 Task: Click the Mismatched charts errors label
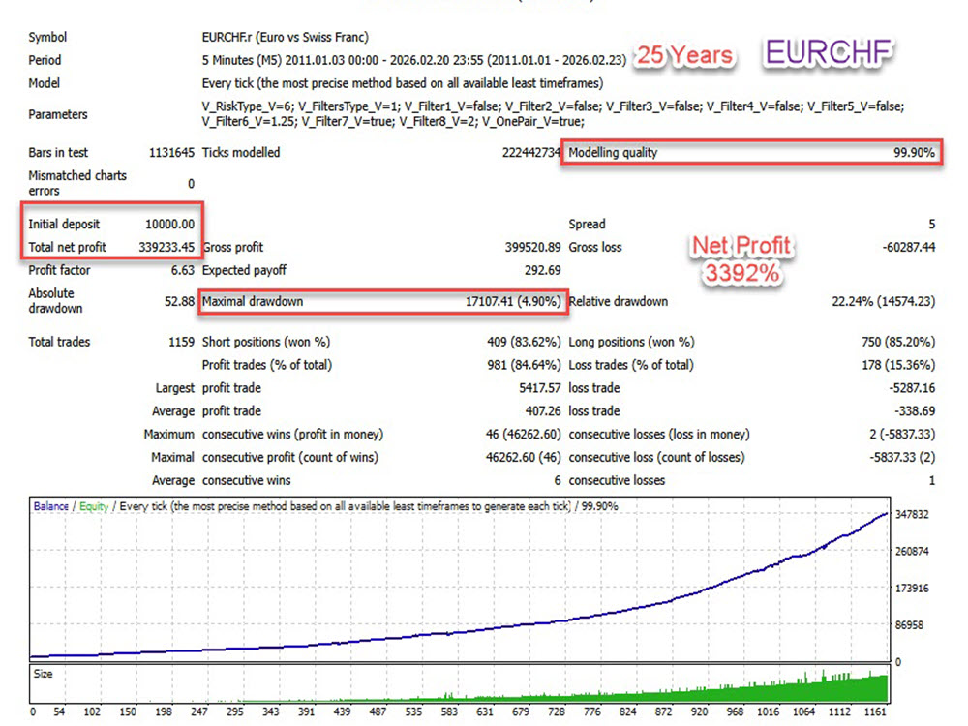pyautogui.click(x=77, y=183)
